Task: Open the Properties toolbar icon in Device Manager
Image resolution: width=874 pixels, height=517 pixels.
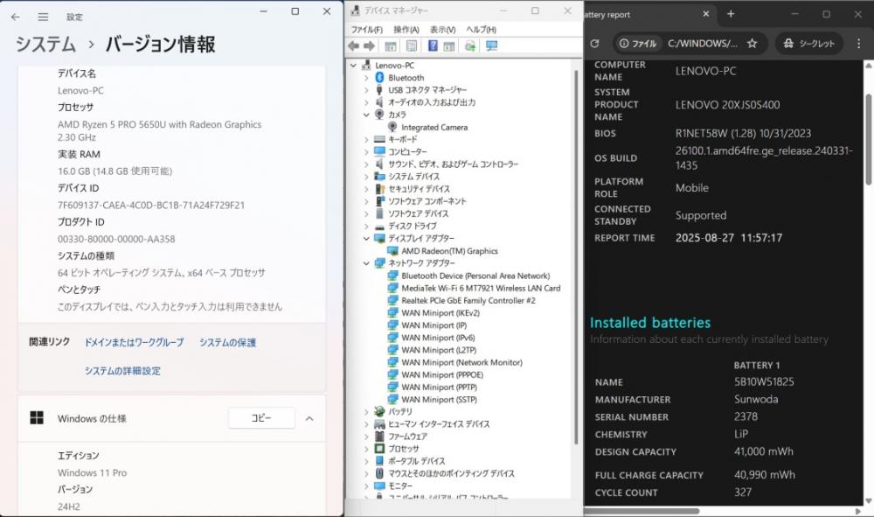Action: [x=412, y=45]
